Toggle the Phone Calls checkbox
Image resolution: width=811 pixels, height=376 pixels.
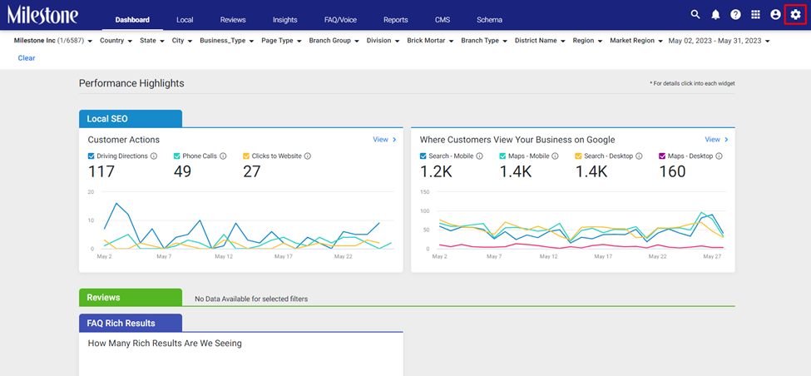177,156
